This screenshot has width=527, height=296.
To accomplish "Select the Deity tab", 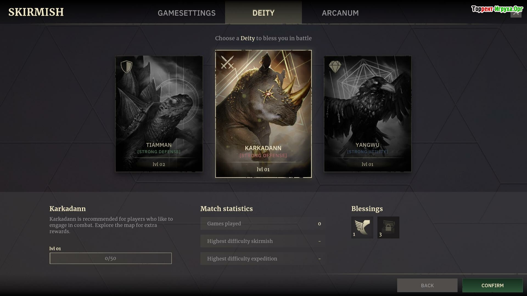I will point(263,13).
